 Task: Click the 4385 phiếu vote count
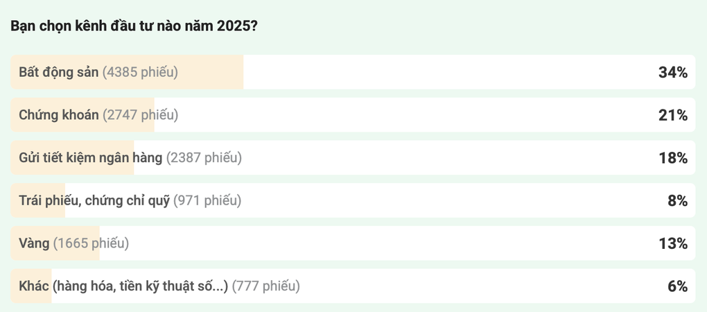[140, 72]
